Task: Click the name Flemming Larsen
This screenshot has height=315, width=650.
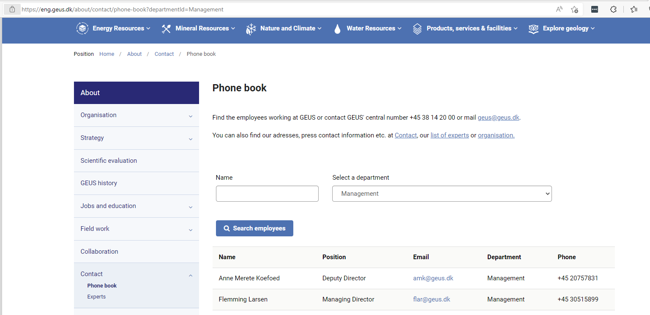Action: pos(243,299)
